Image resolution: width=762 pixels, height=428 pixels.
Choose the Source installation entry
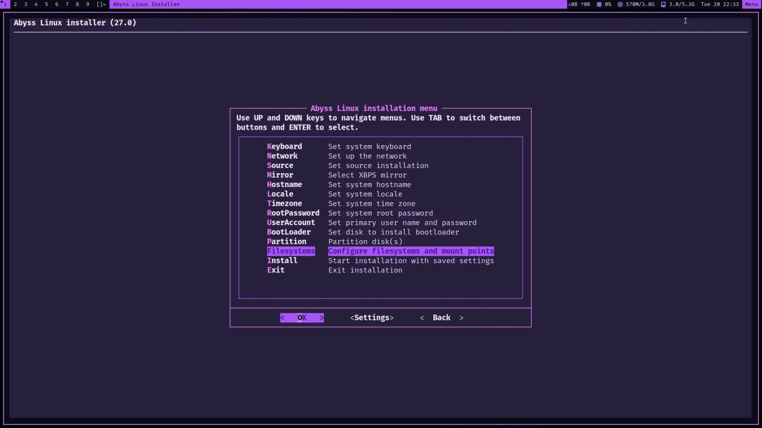[280, 165]
